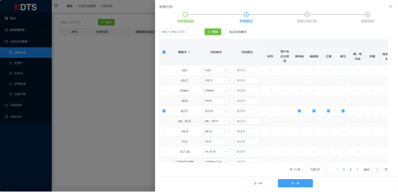Open 迁移完成 sidebar menu item
The image size is (398, 192).
(x=26, y=84)
